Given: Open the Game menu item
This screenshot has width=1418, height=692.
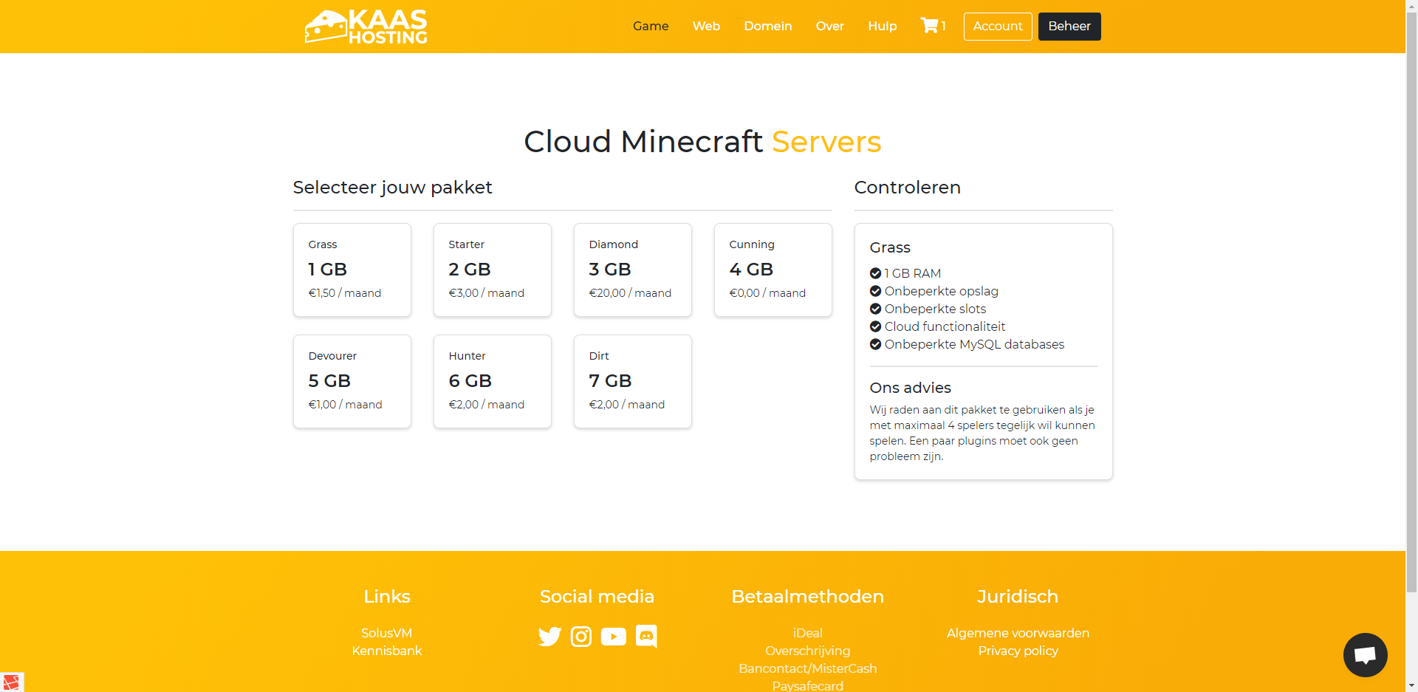Looking at the screenshot, I should coord(651,27).
